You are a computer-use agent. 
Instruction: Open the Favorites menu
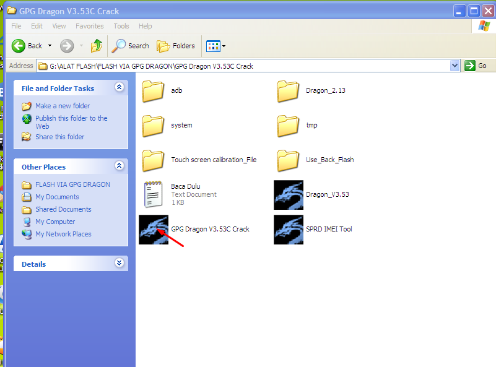coord(90,26)
